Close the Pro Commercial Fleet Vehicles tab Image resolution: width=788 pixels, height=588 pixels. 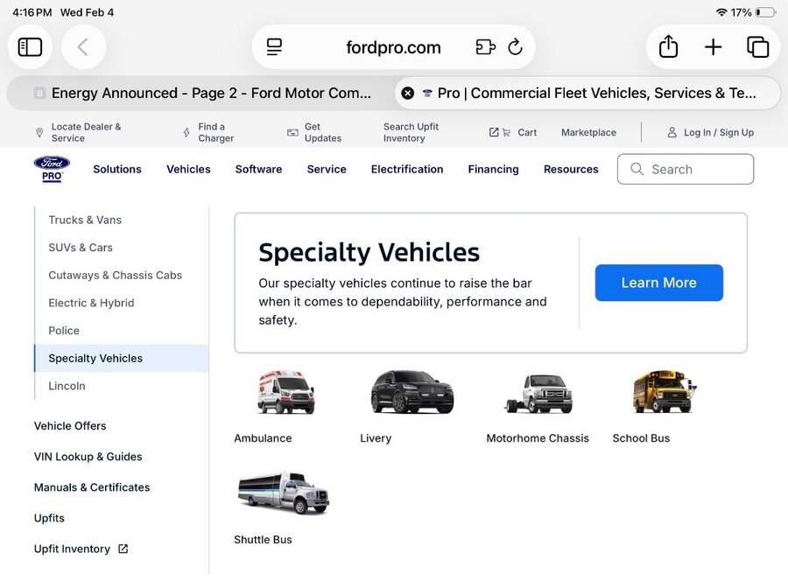point(407,93)
